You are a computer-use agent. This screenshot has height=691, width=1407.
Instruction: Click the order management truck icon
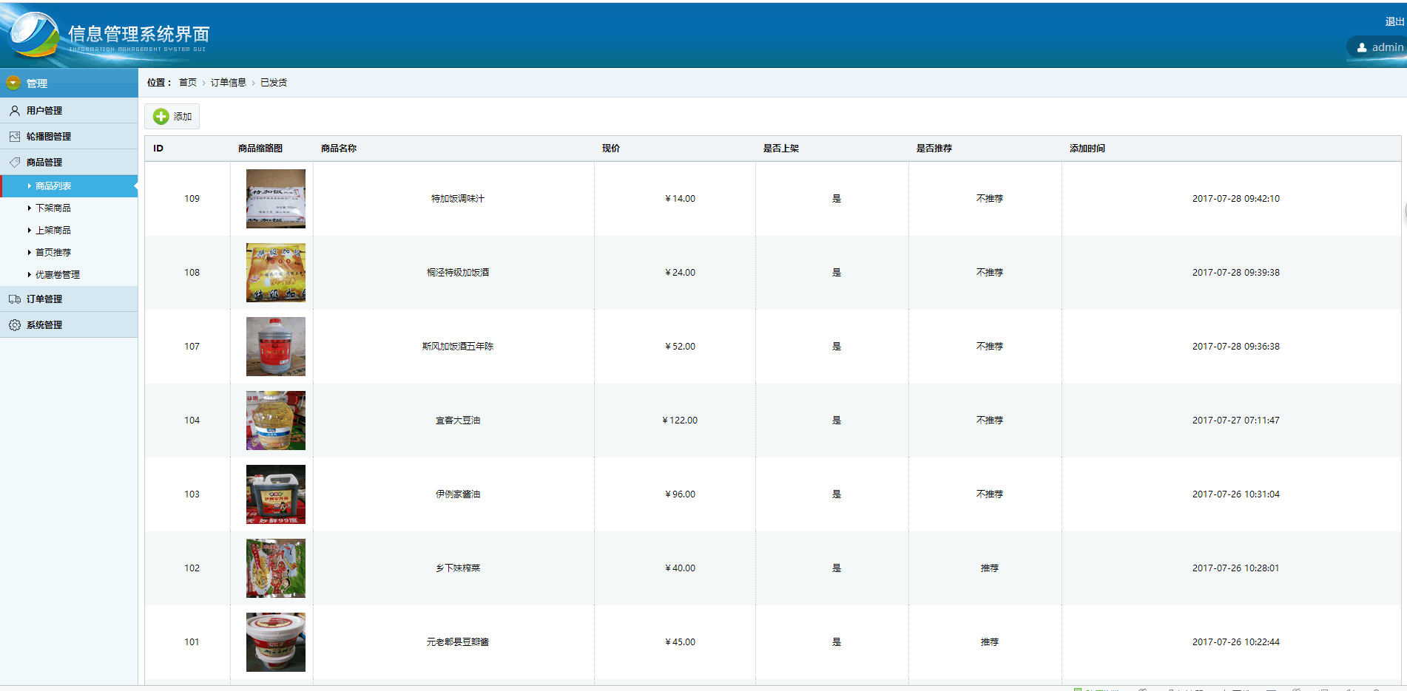14,299
